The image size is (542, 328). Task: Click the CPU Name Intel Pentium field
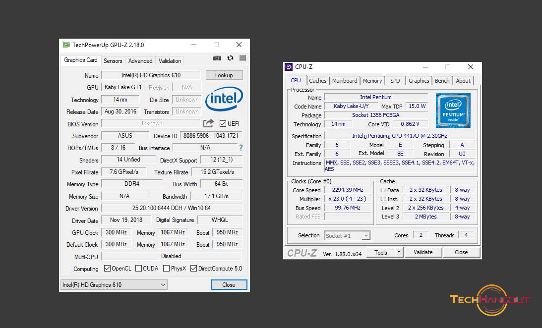tap(376, 98)
